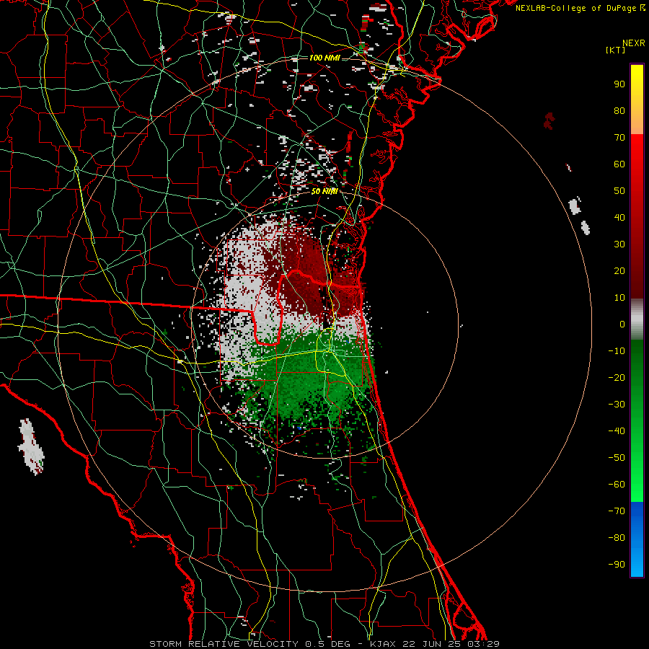Click the NEXLAB-College of DuPage title text

575,8
